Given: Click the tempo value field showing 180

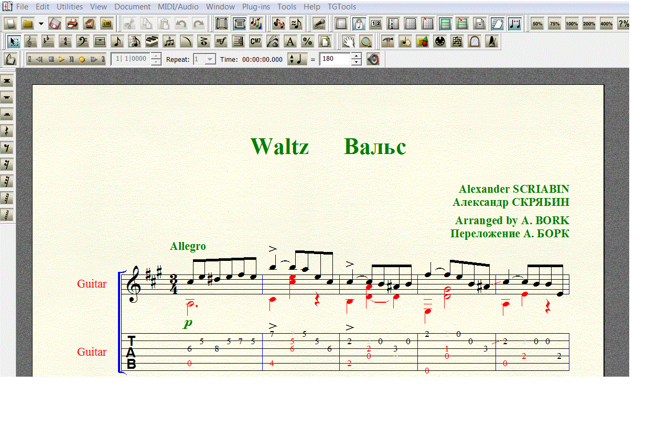Looking at the screenshot, I should [x=335, y=59].
